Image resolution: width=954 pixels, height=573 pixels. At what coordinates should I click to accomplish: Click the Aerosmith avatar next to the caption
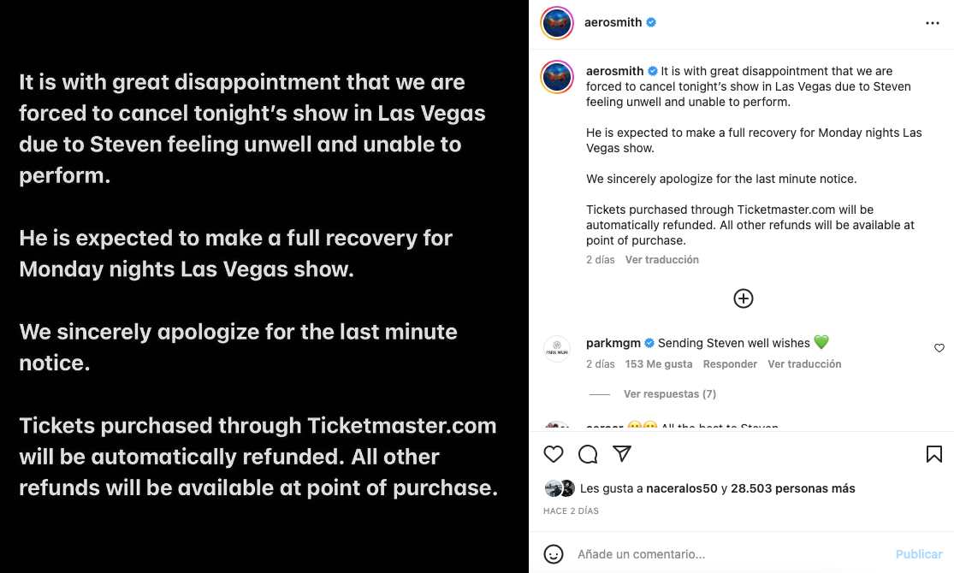557,77
